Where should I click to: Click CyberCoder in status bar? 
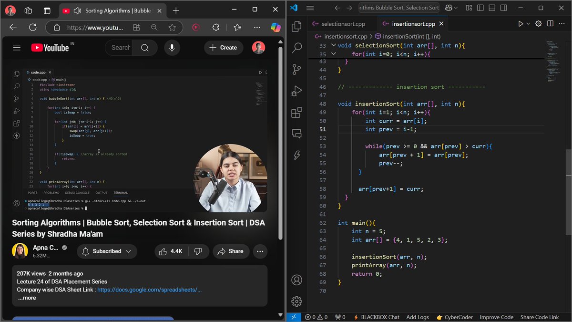[x=454, y=317]
